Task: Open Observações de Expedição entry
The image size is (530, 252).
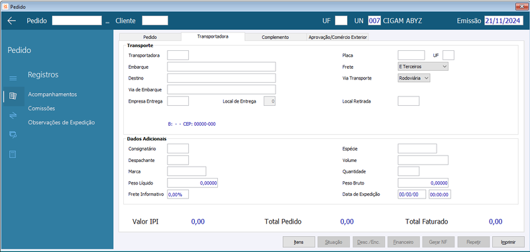Action: pos(61,122)
